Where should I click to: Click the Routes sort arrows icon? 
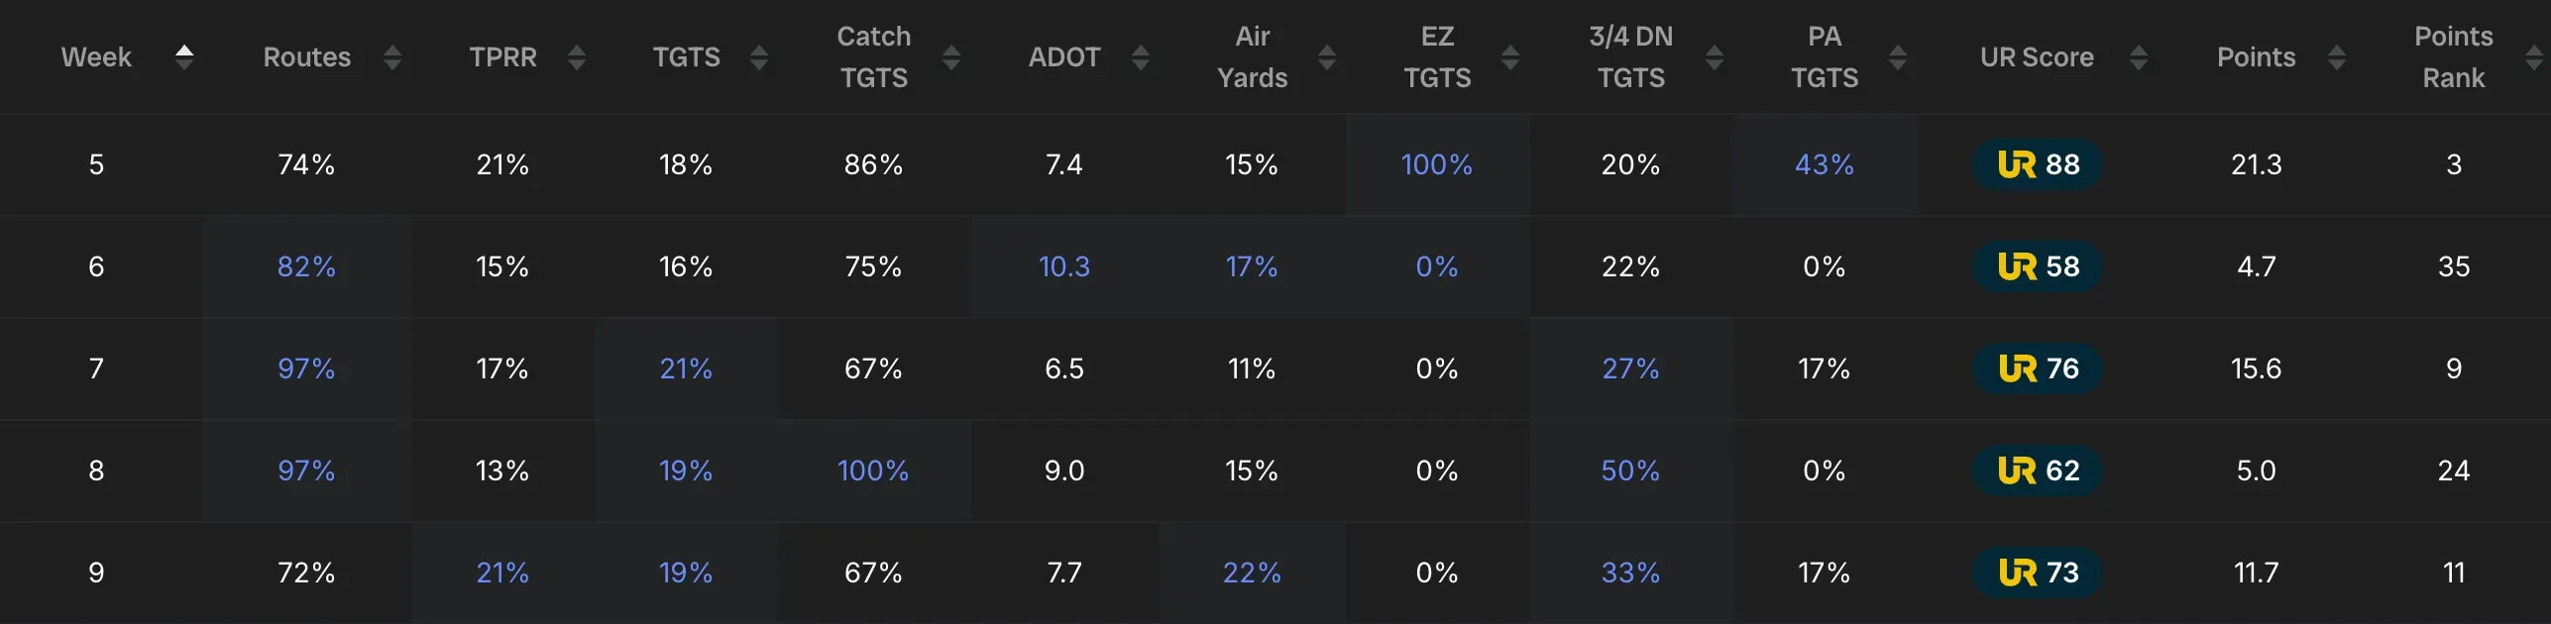click(x=392, y=57)
